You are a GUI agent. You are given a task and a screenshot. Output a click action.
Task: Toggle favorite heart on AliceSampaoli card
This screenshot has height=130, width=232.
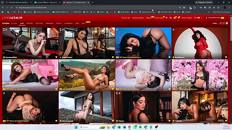pos(113,121)
